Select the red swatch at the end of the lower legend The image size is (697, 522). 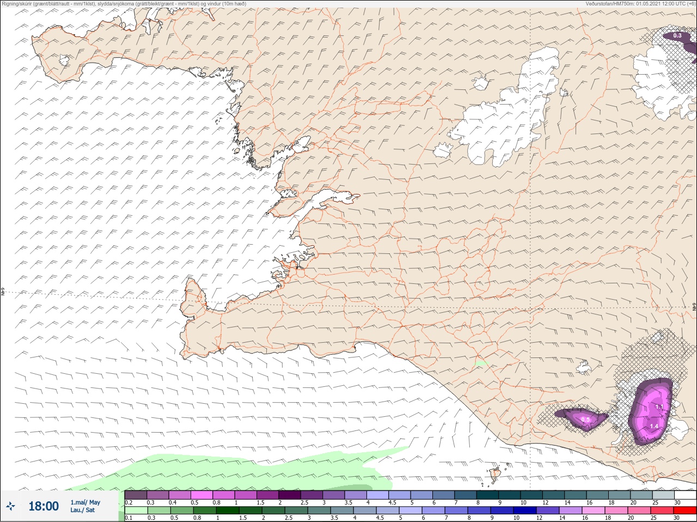pos(685,511)
